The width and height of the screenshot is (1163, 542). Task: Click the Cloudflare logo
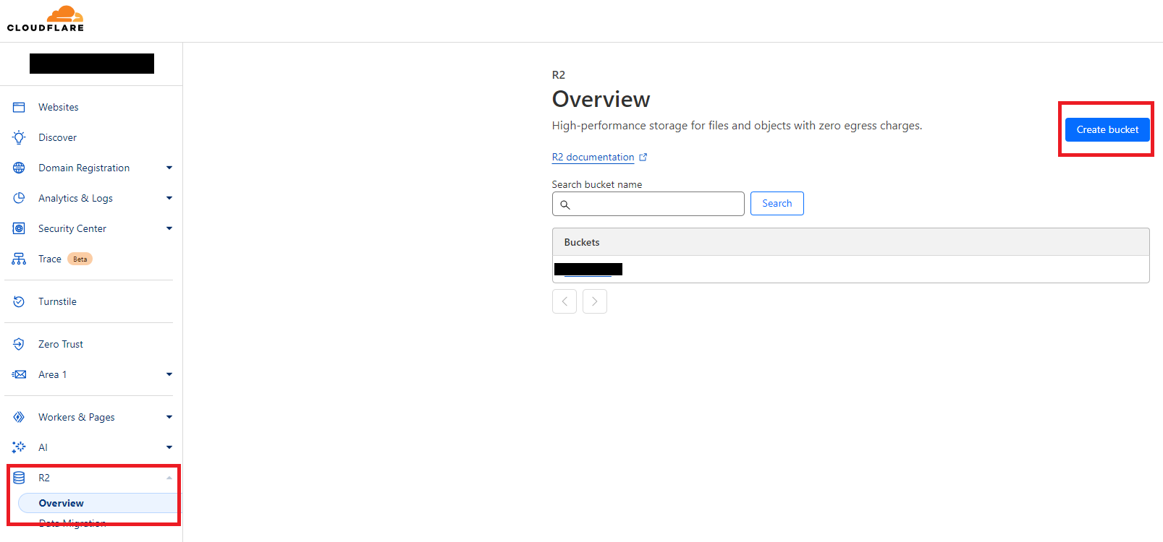[46, 19]
